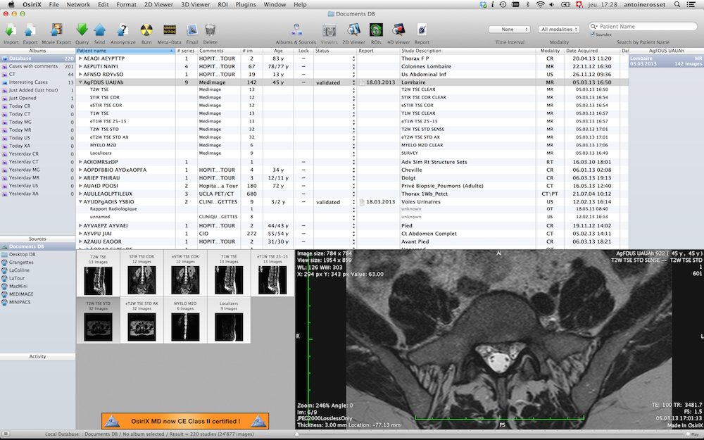Select the eT2W TSE STD AX thumbnail

coord(142,320)
